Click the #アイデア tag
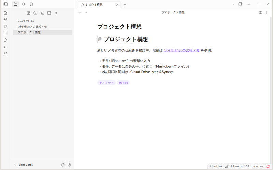Viewport: 273px width, 170px height. [106, 83]
